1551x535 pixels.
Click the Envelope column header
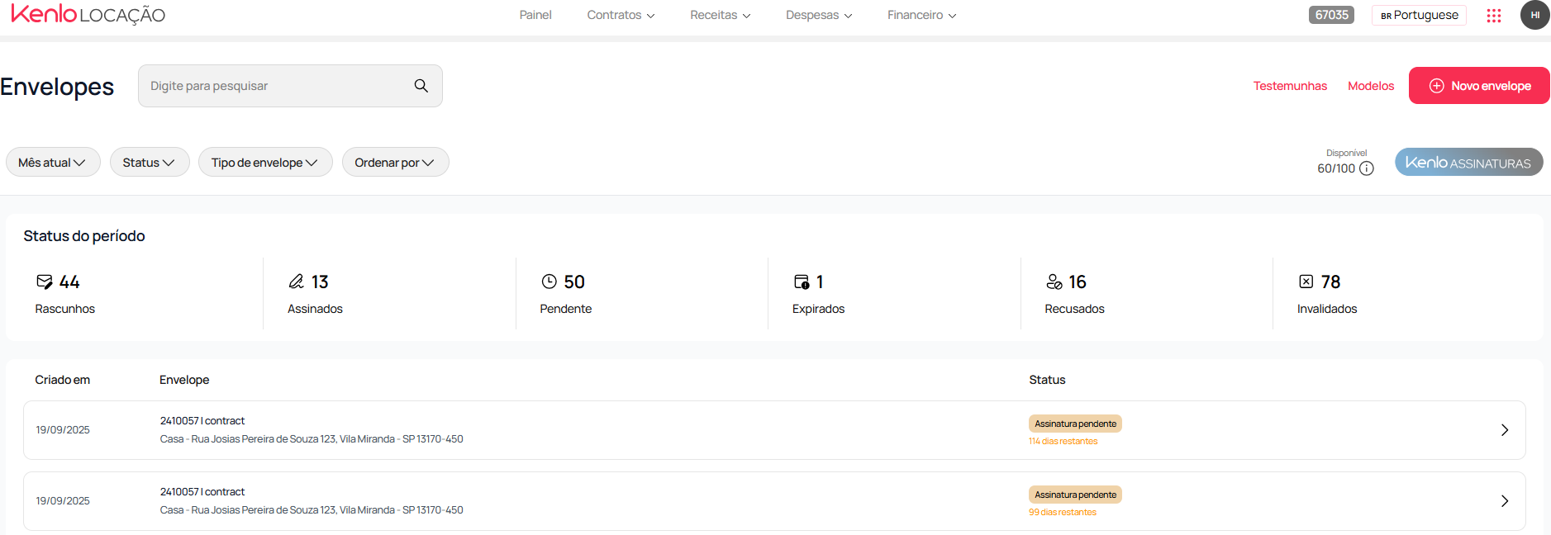(184, 380)
